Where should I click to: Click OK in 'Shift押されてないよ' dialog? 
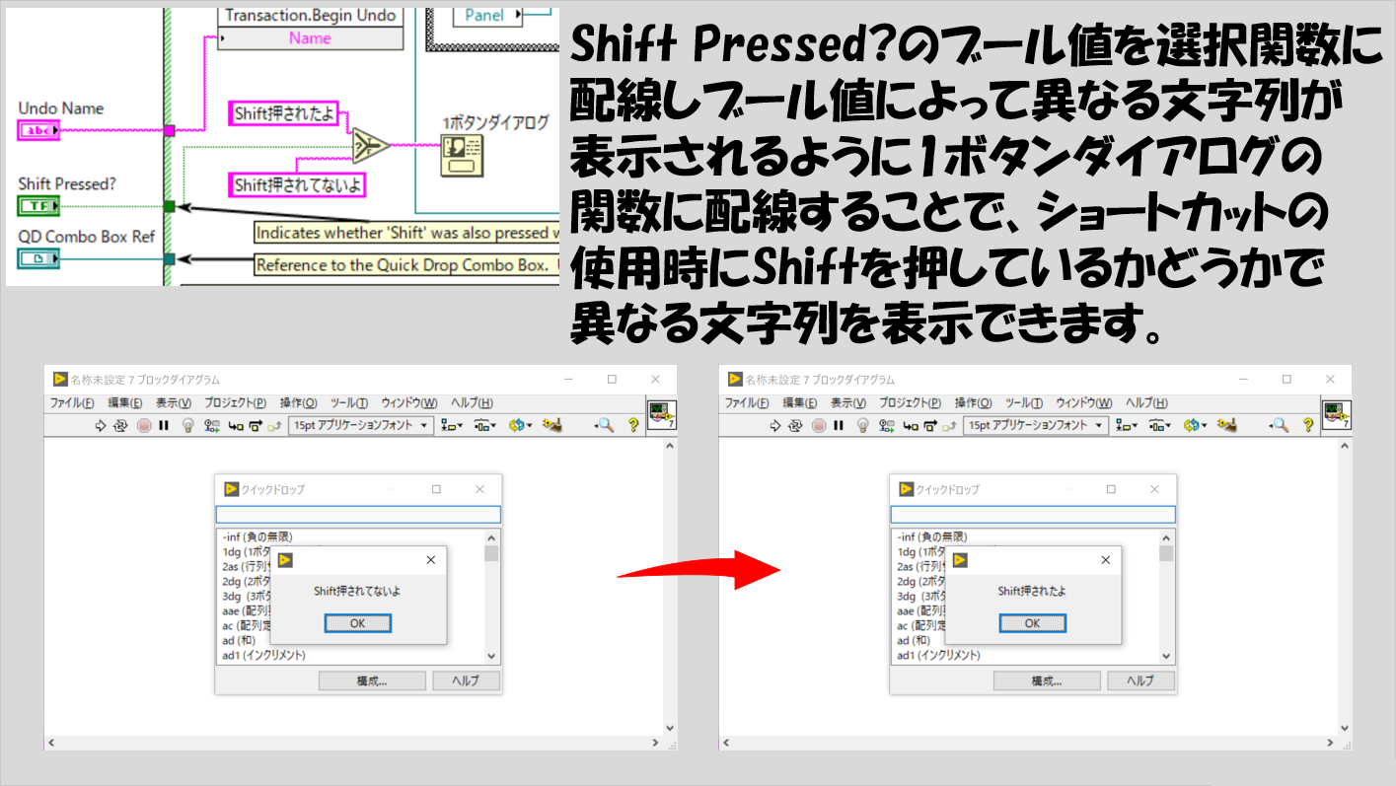pos(357,623)
